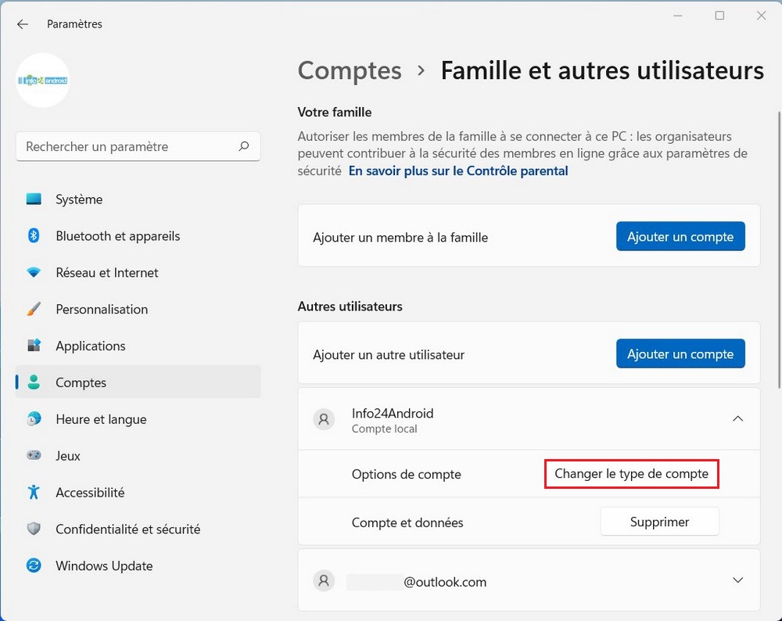The width and height of the screenshot is (782, 621).
Task: Select Heure et langue
Action: tap(138, 418)
